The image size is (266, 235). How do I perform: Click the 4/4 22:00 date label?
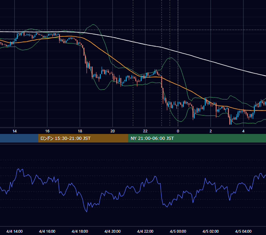(145, 231)
